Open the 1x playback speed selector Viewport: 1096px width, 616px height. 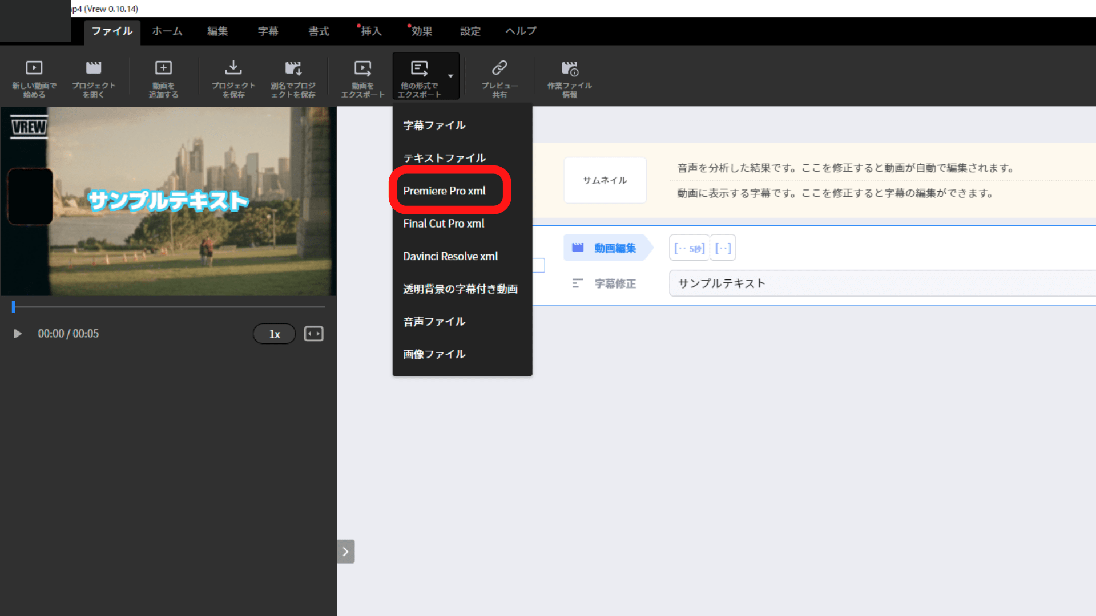tap(274, 334)
